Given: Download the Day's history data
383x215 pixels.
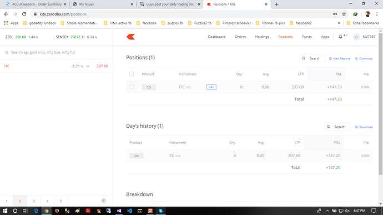Looking at the screenshot, I should [364, 127].
